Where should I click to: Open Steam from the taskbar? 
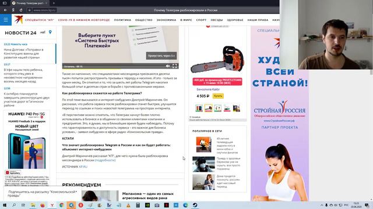(195, 205)
